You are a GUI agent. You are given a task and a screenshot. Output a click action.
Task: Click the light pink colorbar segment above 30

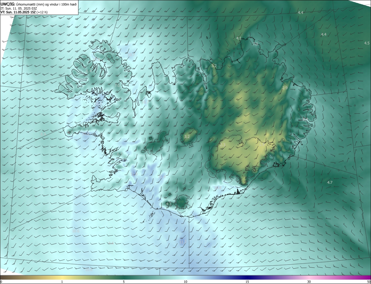[309, 277]
